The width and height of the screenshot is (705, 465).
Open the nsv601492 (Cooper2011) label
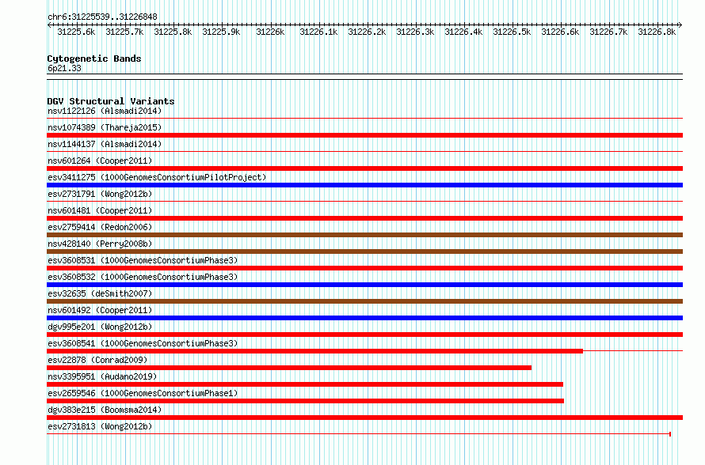tap(100, 310)
